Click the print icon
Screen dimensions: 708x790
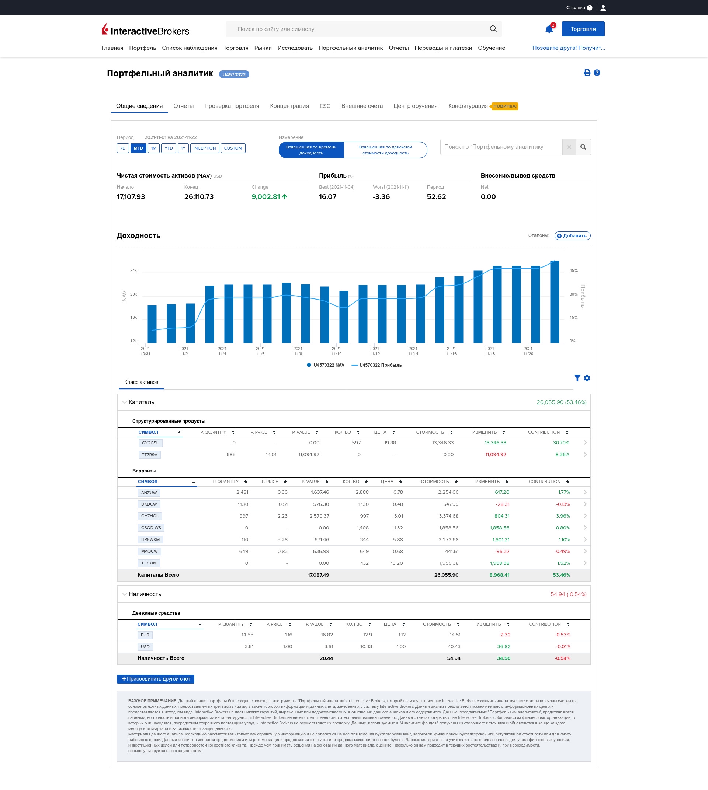click(x=587, y=73)
